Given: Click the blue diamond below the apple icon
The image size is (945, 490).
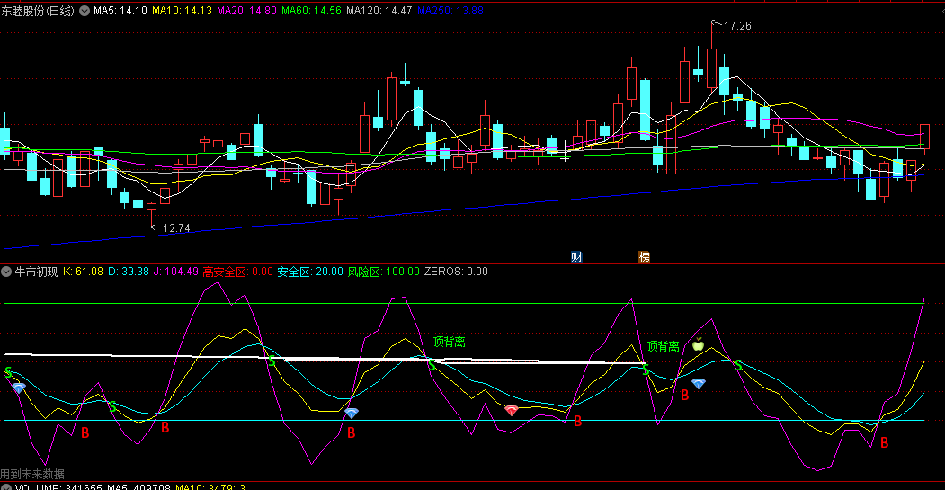Looking at the screenshot, I should click(699, 383).
